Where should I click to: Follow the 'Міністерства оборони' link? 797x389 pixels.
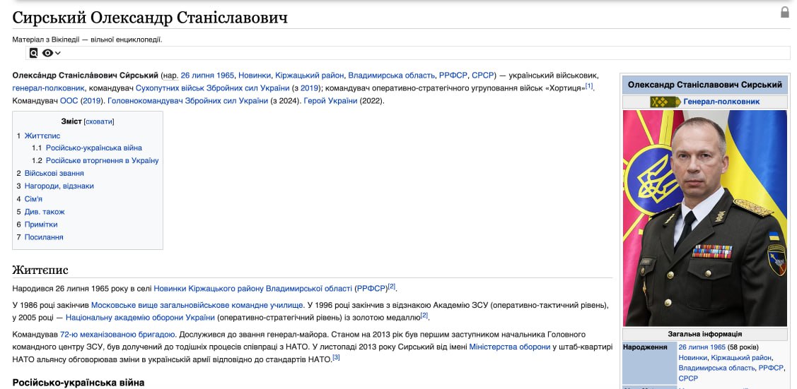click(509, 347)
